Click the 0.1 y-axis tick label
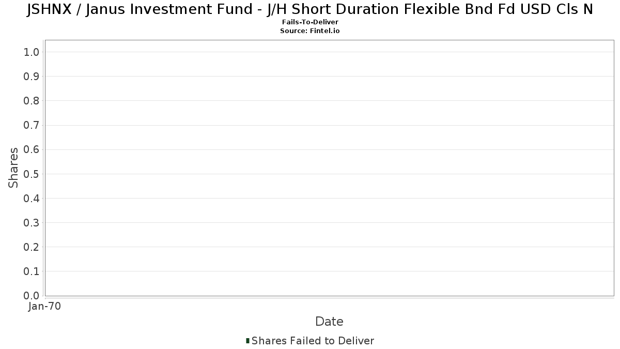Viewport: 620px width, 349px height. coord(32,271)
